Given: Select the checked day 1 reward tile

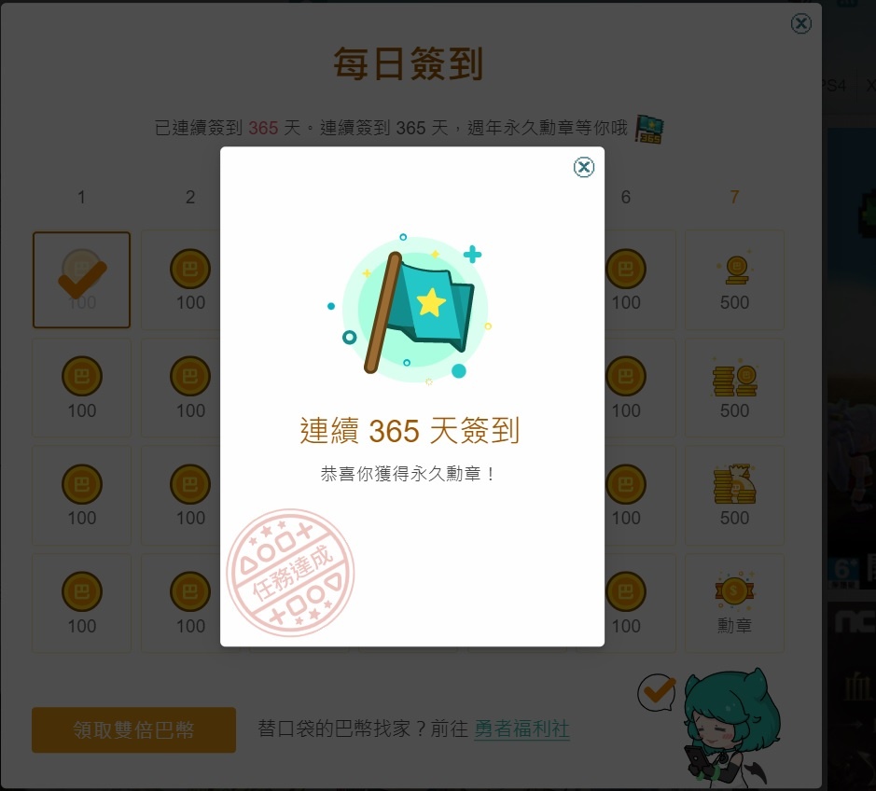Looking at the screenshot, I should click(x=81, y=280).
